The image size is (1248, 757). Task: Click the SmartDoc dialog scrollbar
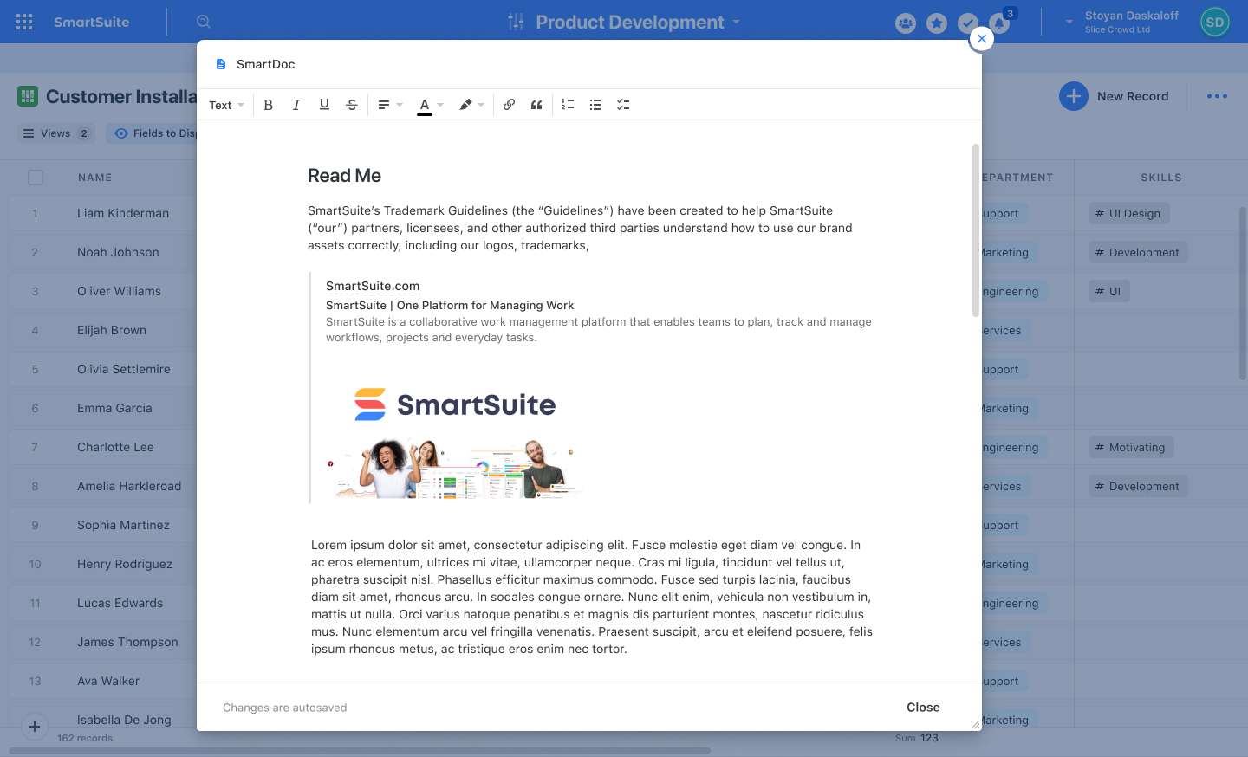coord(976,230)
